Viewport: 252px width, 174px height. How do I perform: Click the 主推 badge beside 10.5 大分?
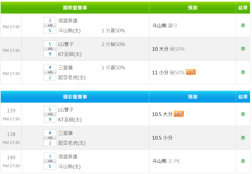[179, 114]
